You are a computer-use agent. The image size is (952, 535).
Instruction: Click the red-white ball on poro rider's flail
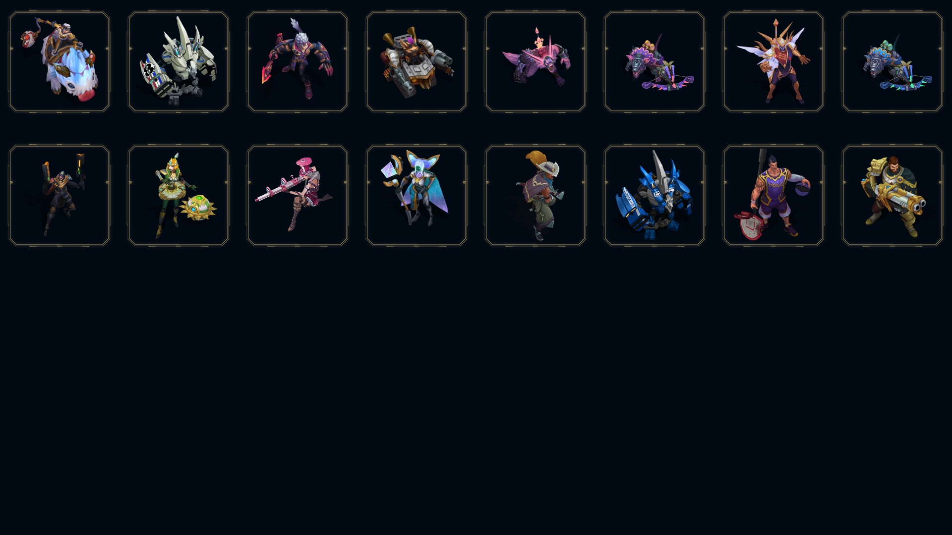[x=27, y=38]
